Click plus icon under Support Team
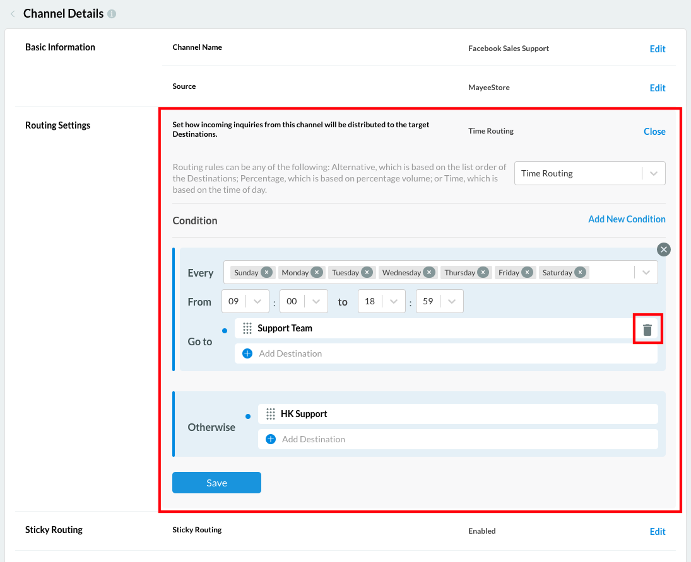The width and height of the screenshot is (691, 562). (x=247, y=353)
